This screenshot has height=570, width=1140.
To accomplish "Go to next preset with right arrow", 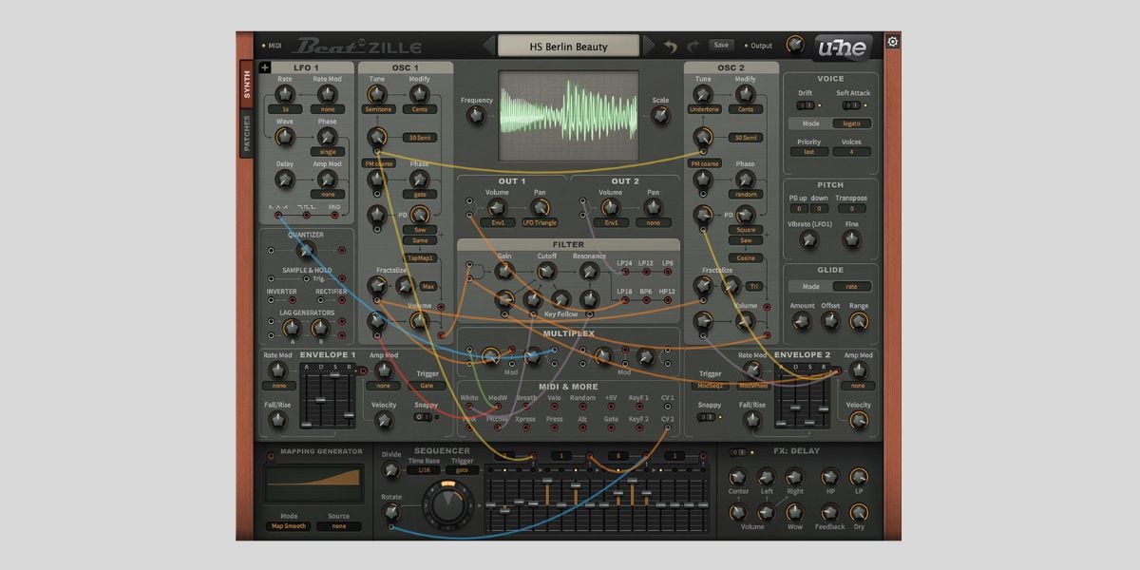I will pos(648,46).
